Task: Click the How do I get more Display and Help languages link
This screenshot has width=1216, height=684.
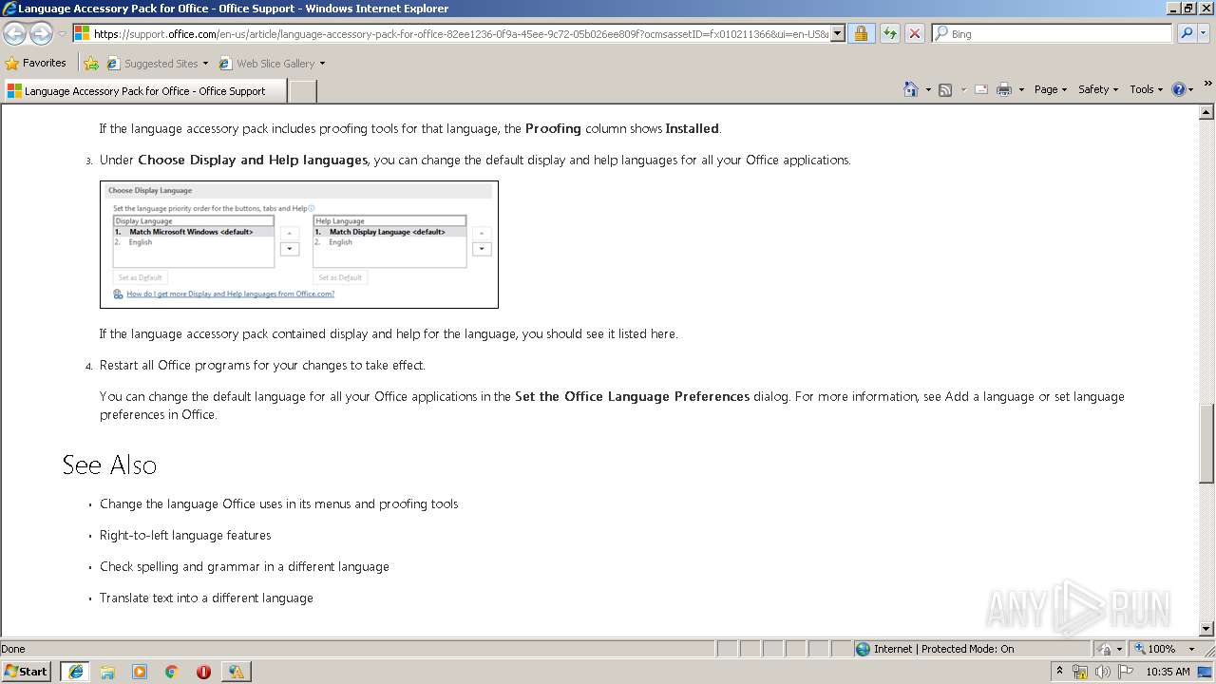Action: [x=231, y=294]
